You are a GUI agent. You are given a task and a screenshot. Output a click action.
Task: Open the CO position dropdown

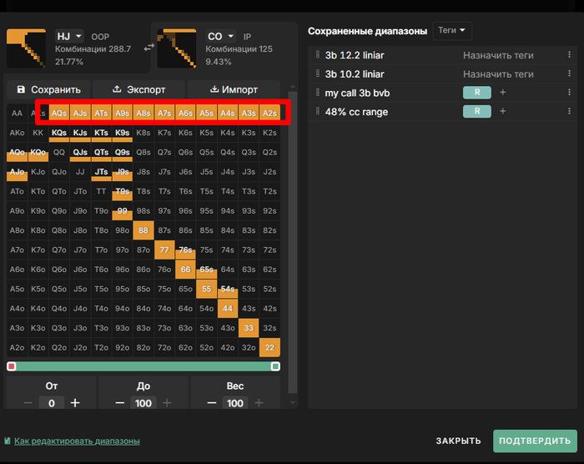pyautogui.click(x=220, y=37)
